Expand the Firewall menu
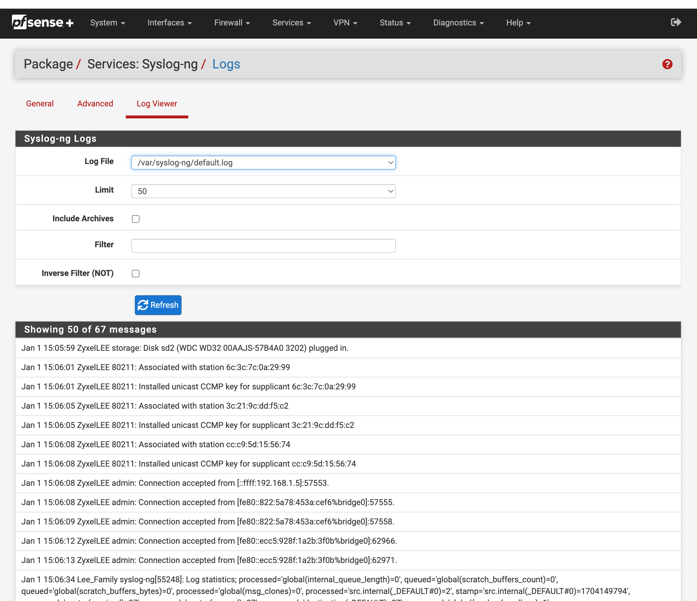This screenshot has height=601, width=697. pos(232,23)
